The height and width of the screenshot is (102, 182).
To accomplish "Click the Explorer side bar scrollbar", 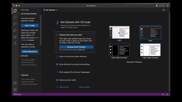I will 41,30.
